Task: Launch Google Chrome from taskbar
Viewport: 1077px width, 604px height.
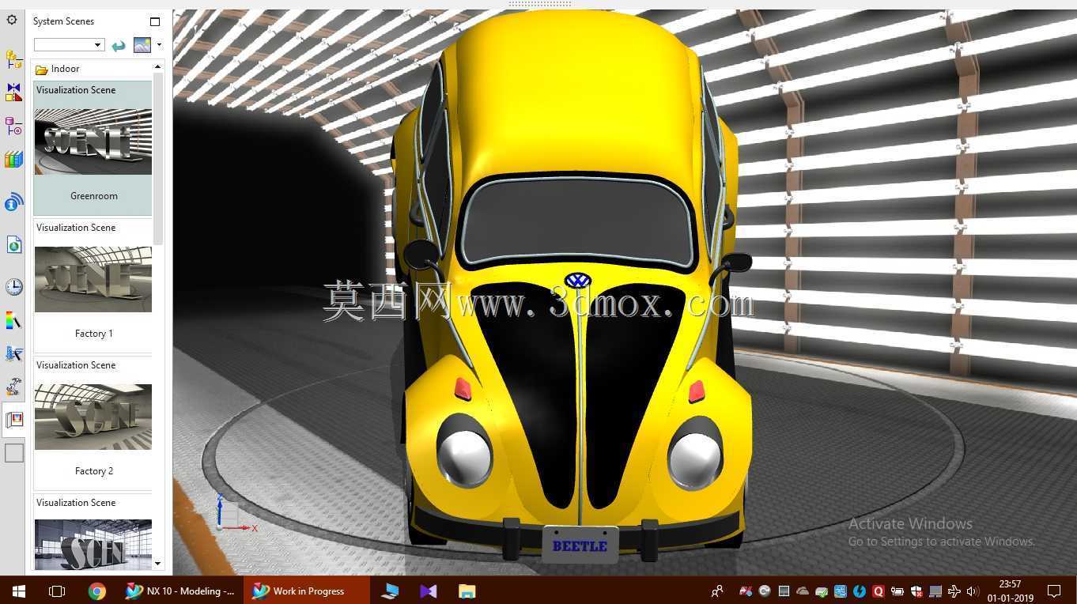Action: (96, 591)
